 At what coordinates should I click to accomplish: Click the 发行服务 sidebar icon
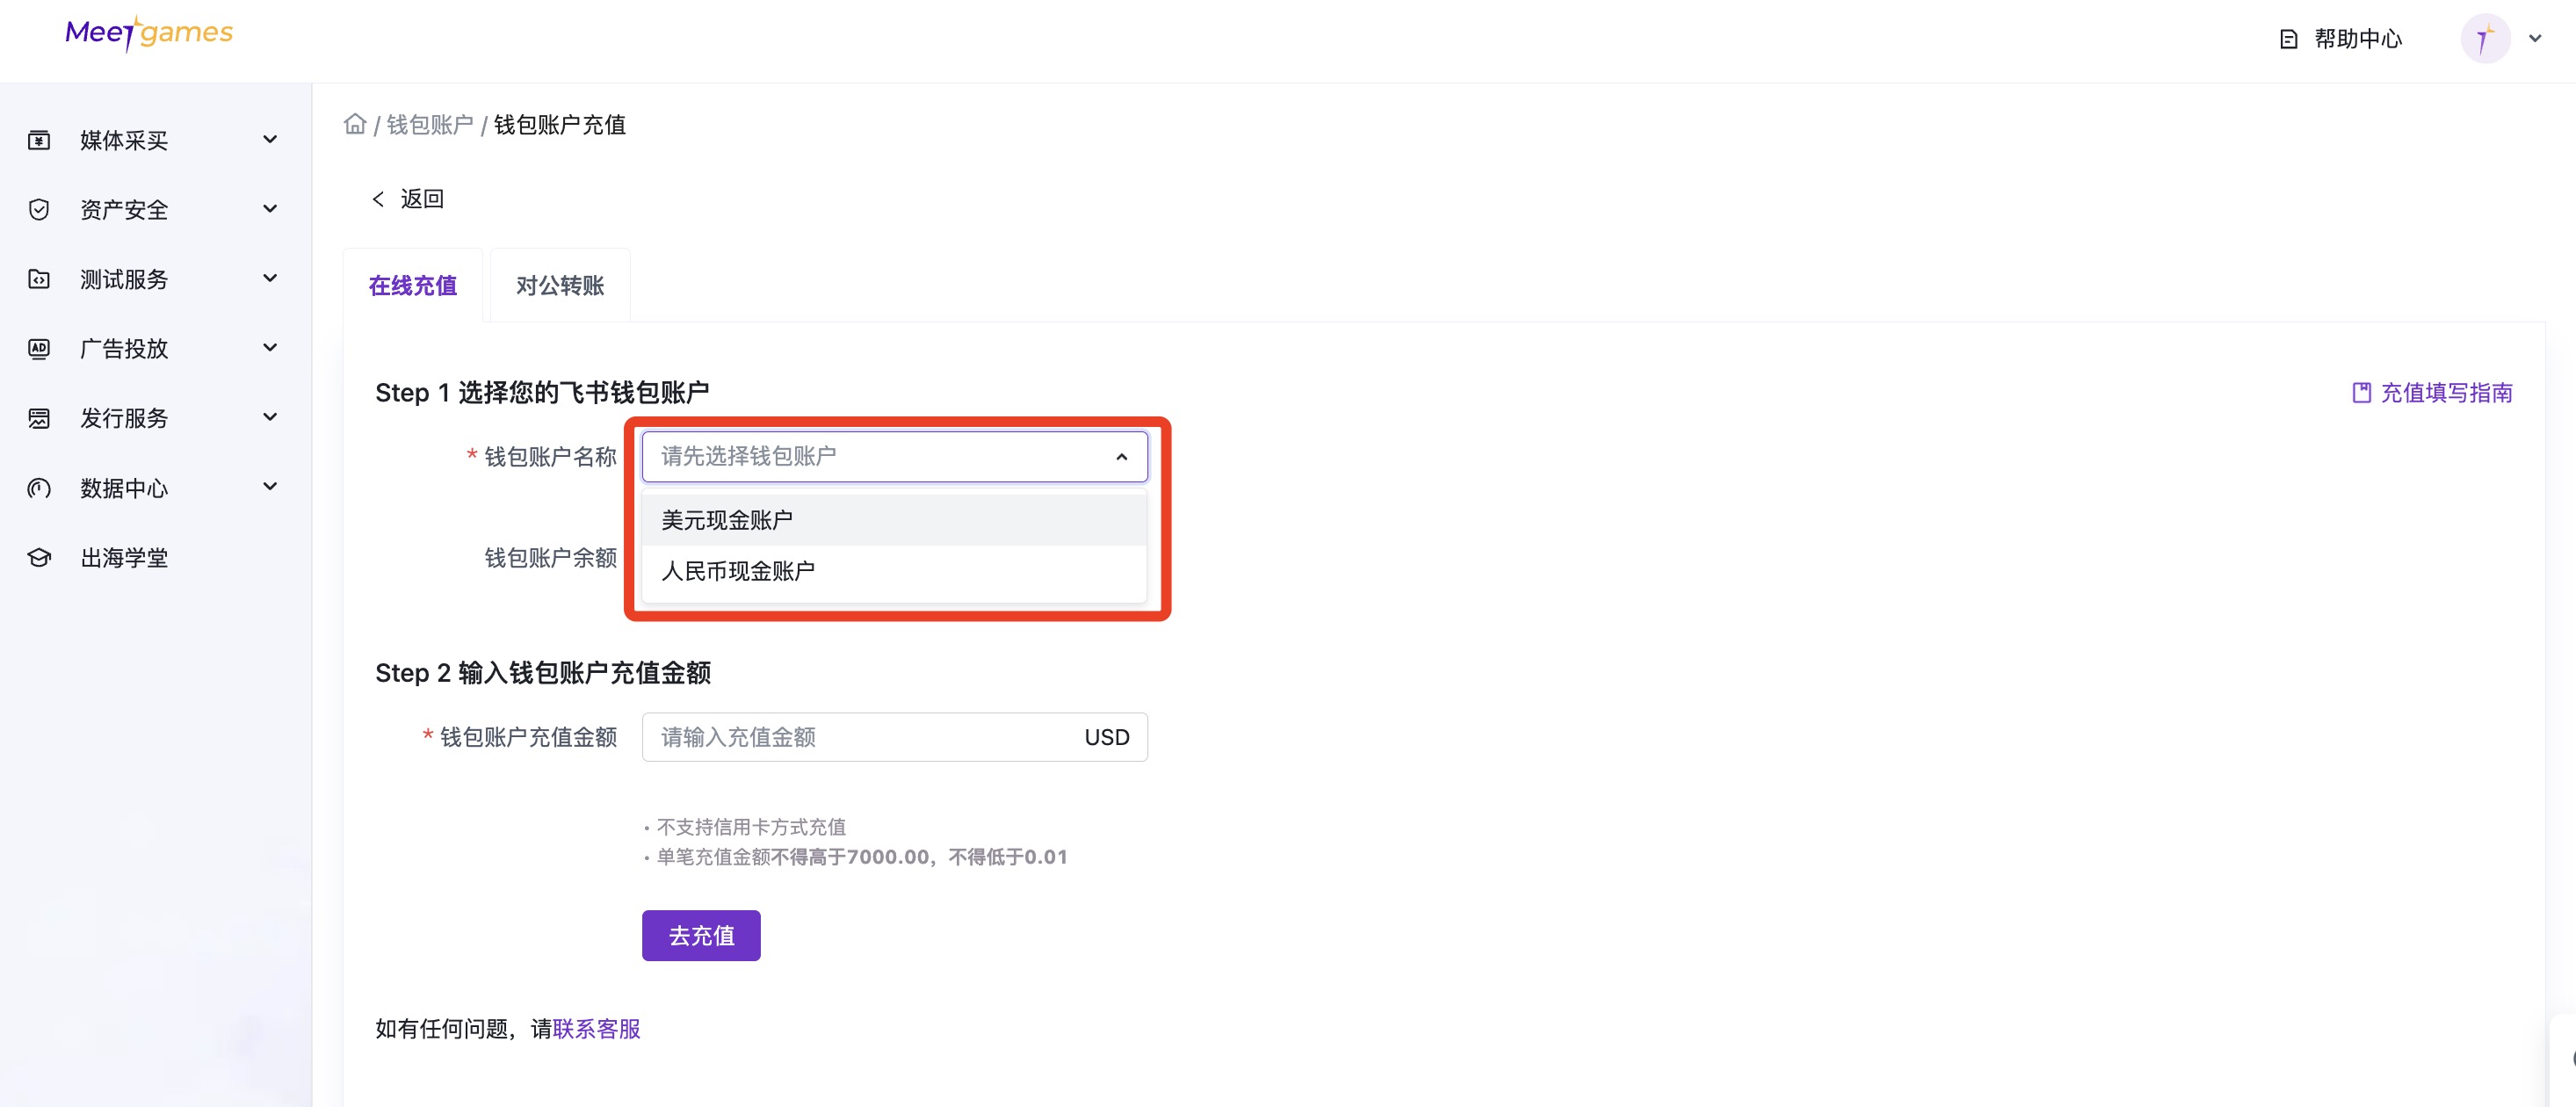point(39,418)
